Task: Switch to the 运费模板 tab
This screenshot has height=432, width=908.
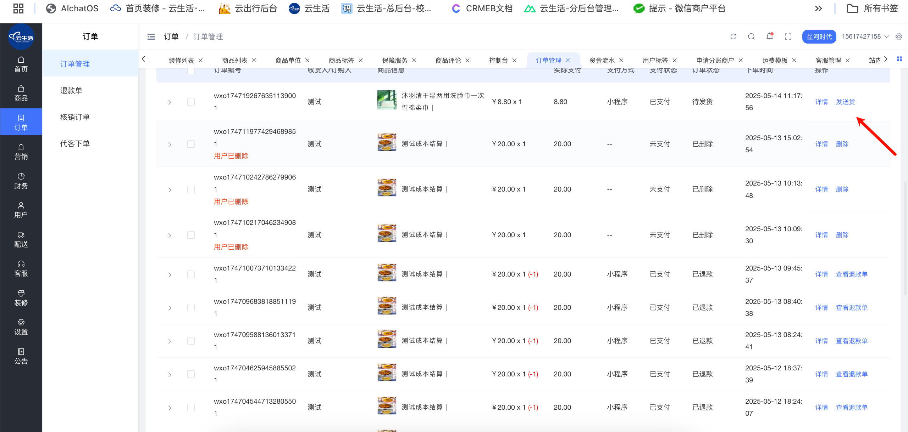Action: pyautogui.click(x=775, y=61)
